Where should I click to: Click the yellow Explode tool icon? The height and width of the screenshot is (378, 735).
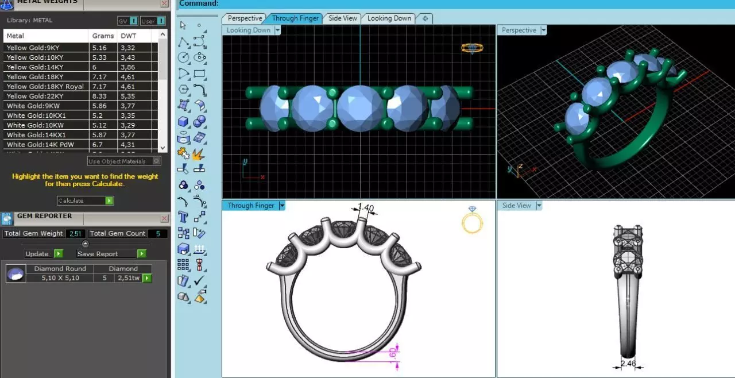click(x=199, y=153)
